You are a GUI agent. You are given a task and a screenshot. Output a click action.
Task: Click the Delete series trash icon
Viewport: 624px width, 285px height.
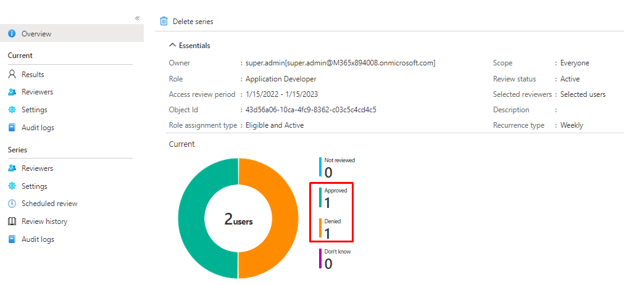pos(164,22)
